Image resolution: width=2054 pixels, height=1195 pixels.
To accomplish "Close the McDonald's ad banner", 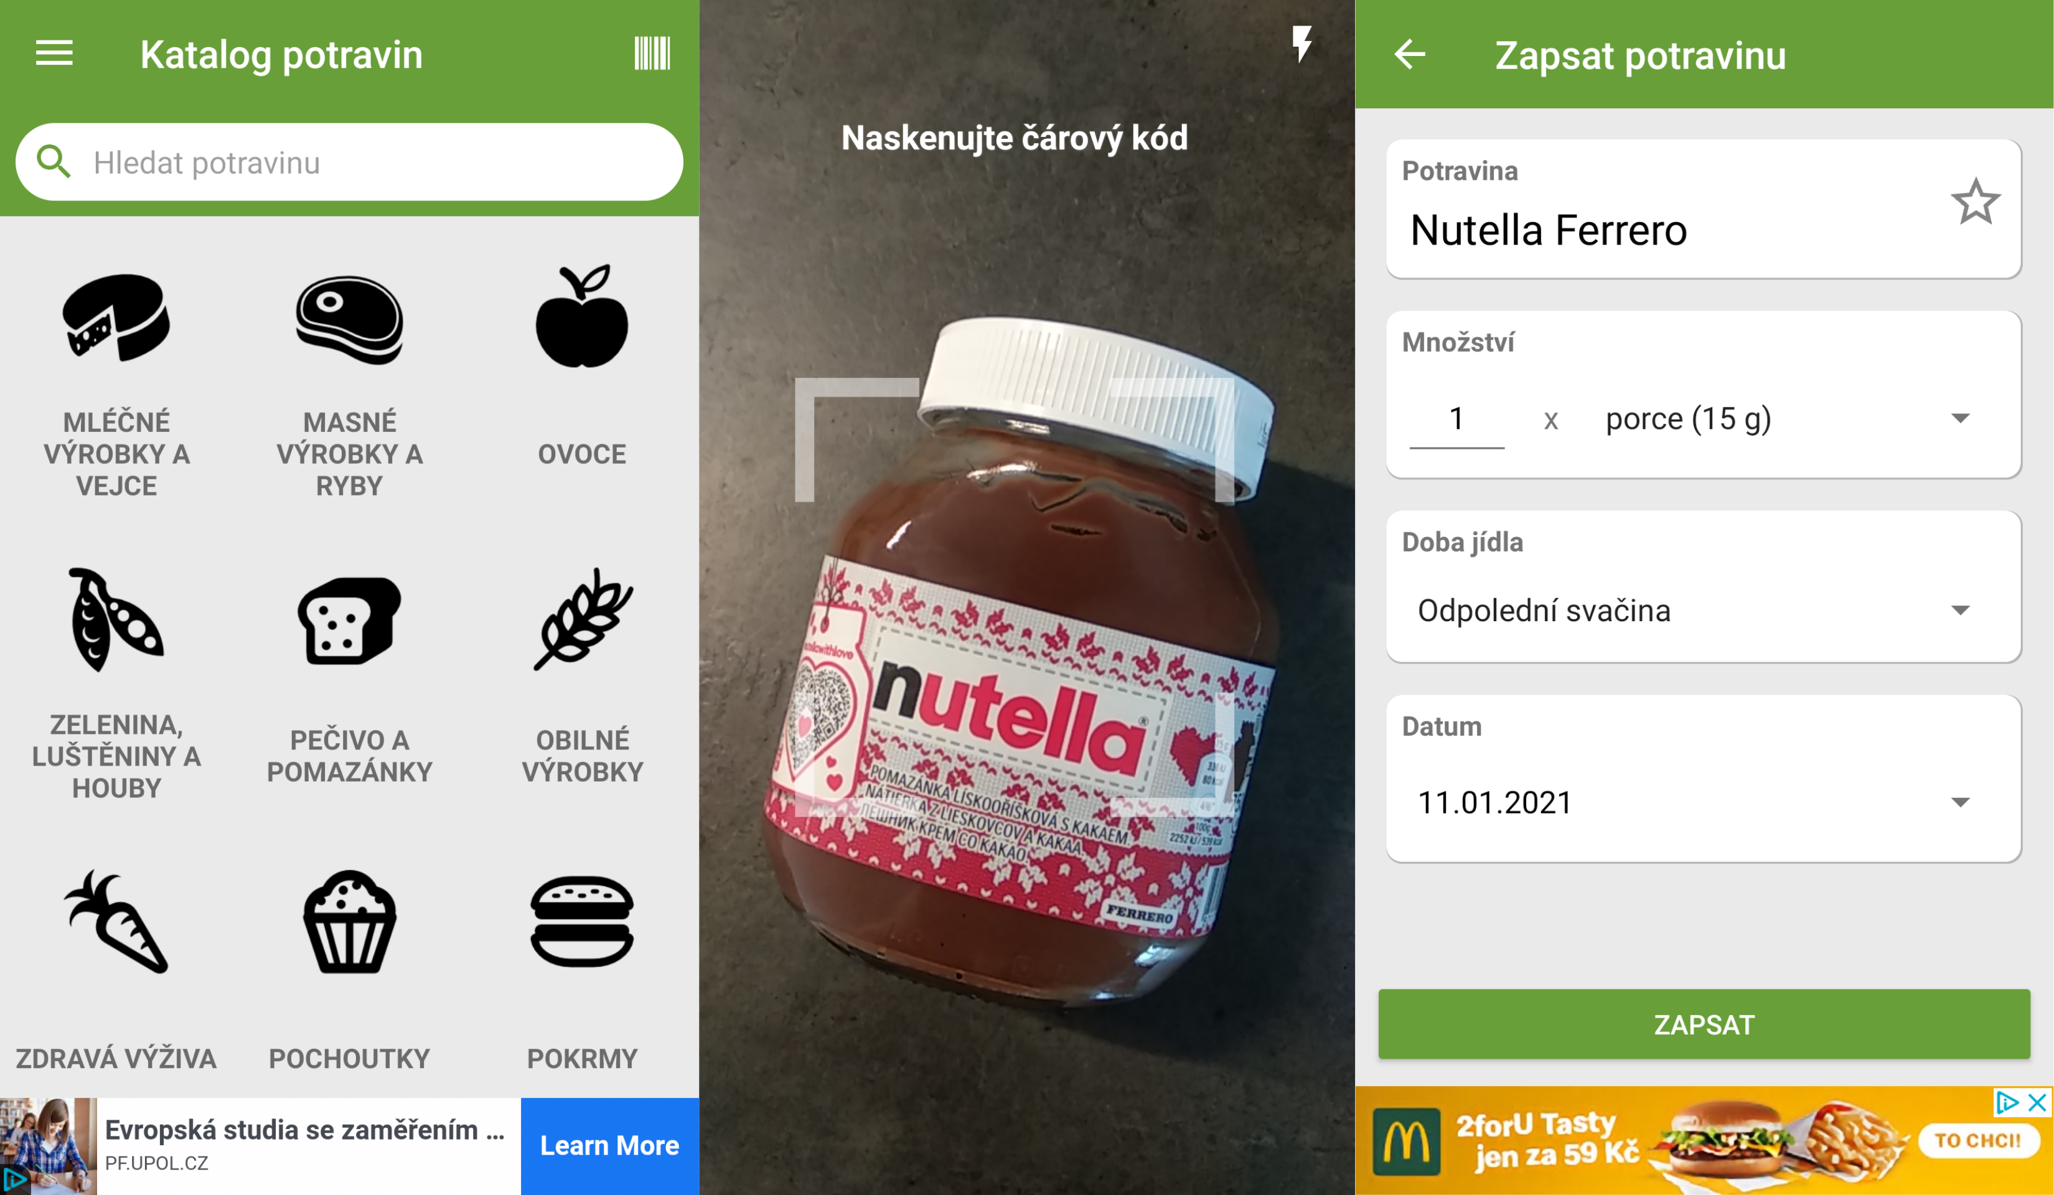I will pyautogui.click(x=2037, y=1103).
